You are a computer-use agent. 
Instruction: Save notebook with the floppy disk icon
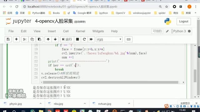tap(8, 39)
